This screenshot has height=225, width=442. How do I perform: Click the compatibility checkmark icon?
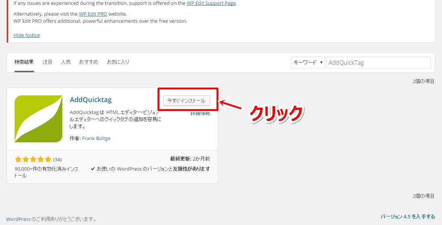click(93, 169)
